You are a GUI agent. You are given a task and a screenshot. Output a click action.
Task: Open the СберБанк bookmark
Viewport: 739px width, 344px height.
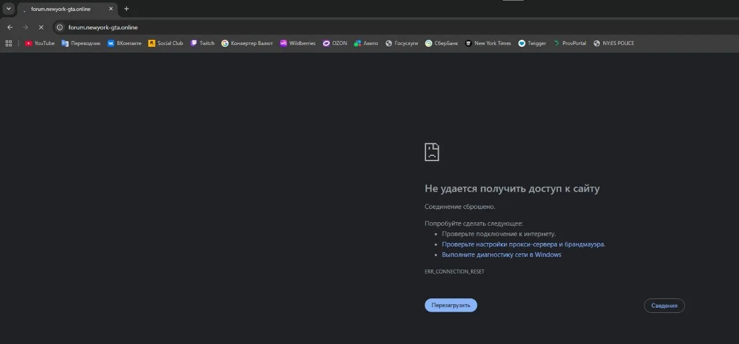(x=441, y=43)
